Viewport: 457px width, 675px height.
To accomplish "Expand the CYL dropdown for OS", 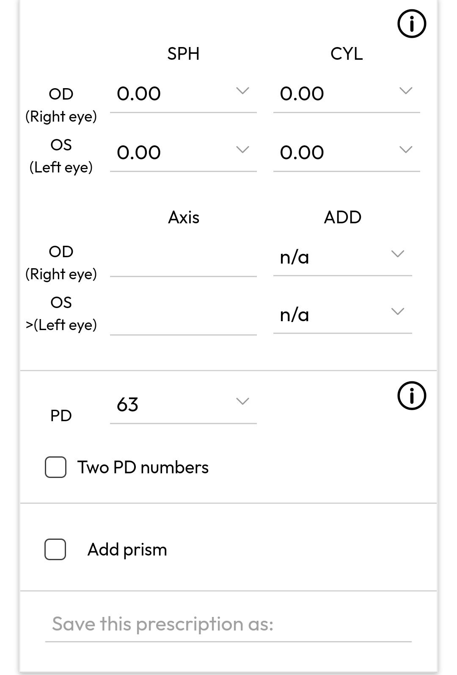I will [406, 149].
